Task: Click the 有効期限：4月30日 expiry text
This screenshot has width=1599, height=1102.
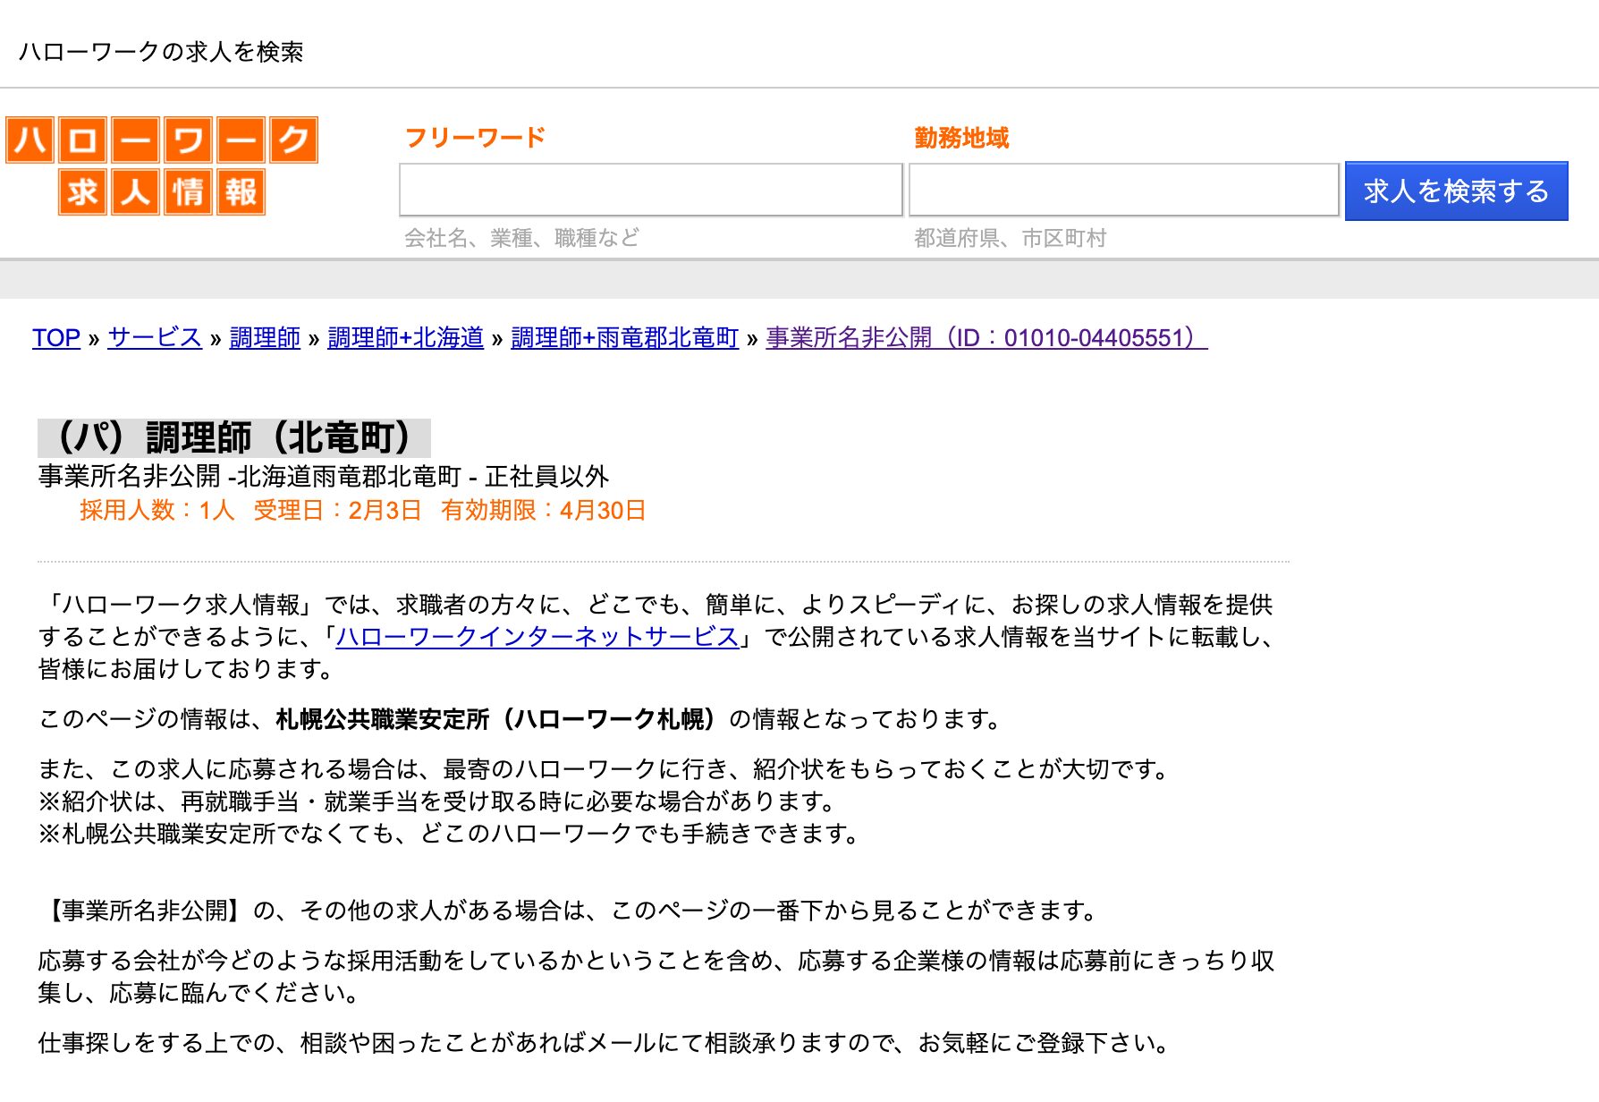Action: (544, 510)
